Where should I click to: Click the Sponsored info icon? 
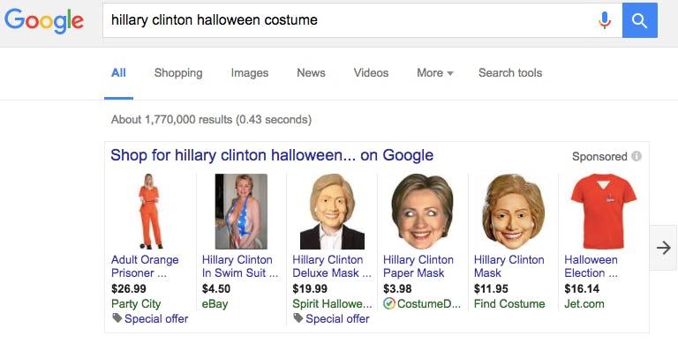coord(636,156)
